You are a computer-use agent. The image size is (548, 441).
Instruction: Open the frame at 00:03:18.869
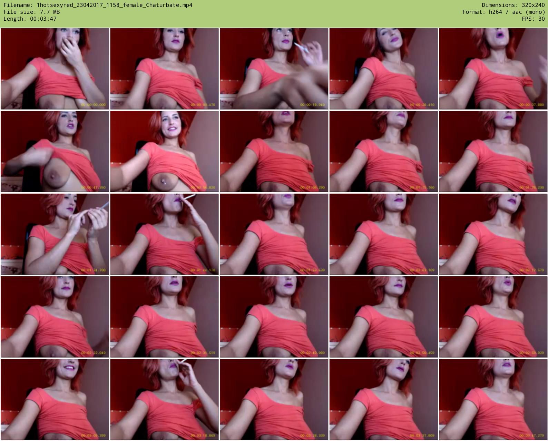(164, 400)
